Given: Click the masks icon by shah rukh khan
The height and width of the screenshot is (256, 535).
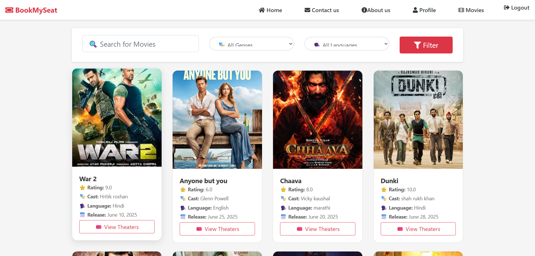Looking at the screenshot, I should click(384, 199).
